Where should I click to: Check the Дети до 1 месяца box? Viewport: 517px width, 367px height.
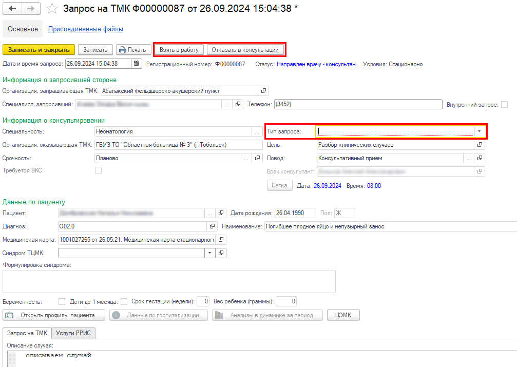(x=124, y=301)
